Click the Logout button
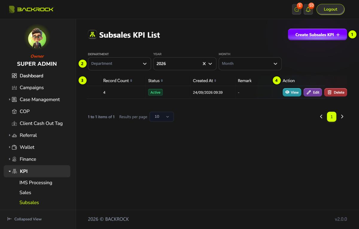Image resolution: width=359 pixels, height=229 pixels. click(331, 9)
